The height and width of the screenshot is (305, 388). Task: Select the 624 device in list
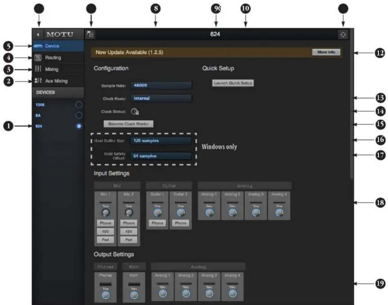click(39, 126)
